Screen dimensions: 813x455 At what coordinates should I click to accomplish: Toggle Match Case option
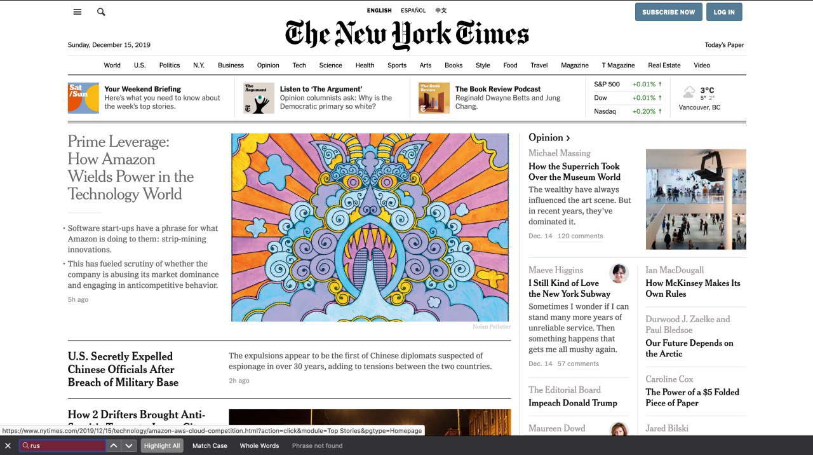point(210,445)
